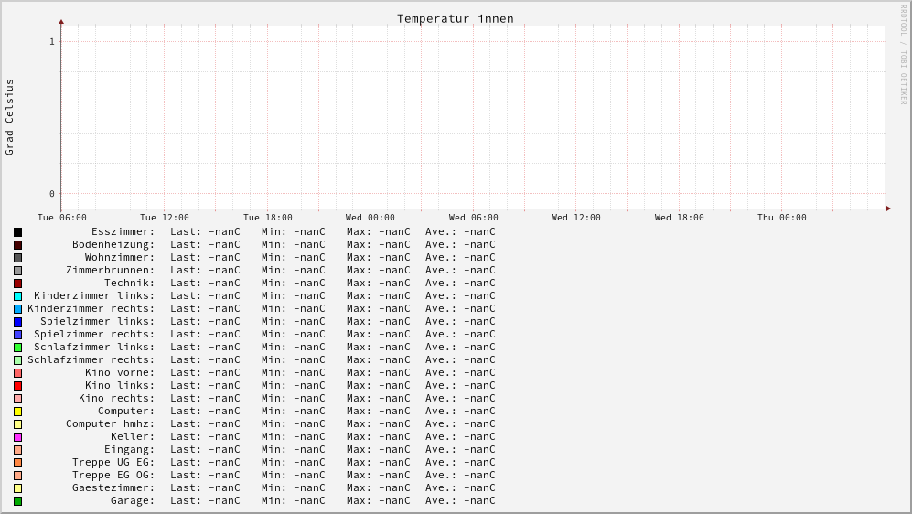Click the Thu 00:00 time axis marker
Image resolution: width=912 pixels, height=514 pixels.
point(782,218)
